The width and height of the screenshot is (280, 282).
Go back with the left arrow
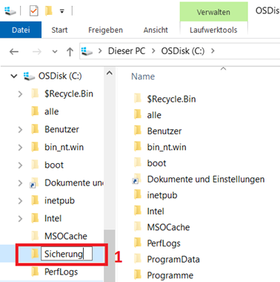coord(14,51)
